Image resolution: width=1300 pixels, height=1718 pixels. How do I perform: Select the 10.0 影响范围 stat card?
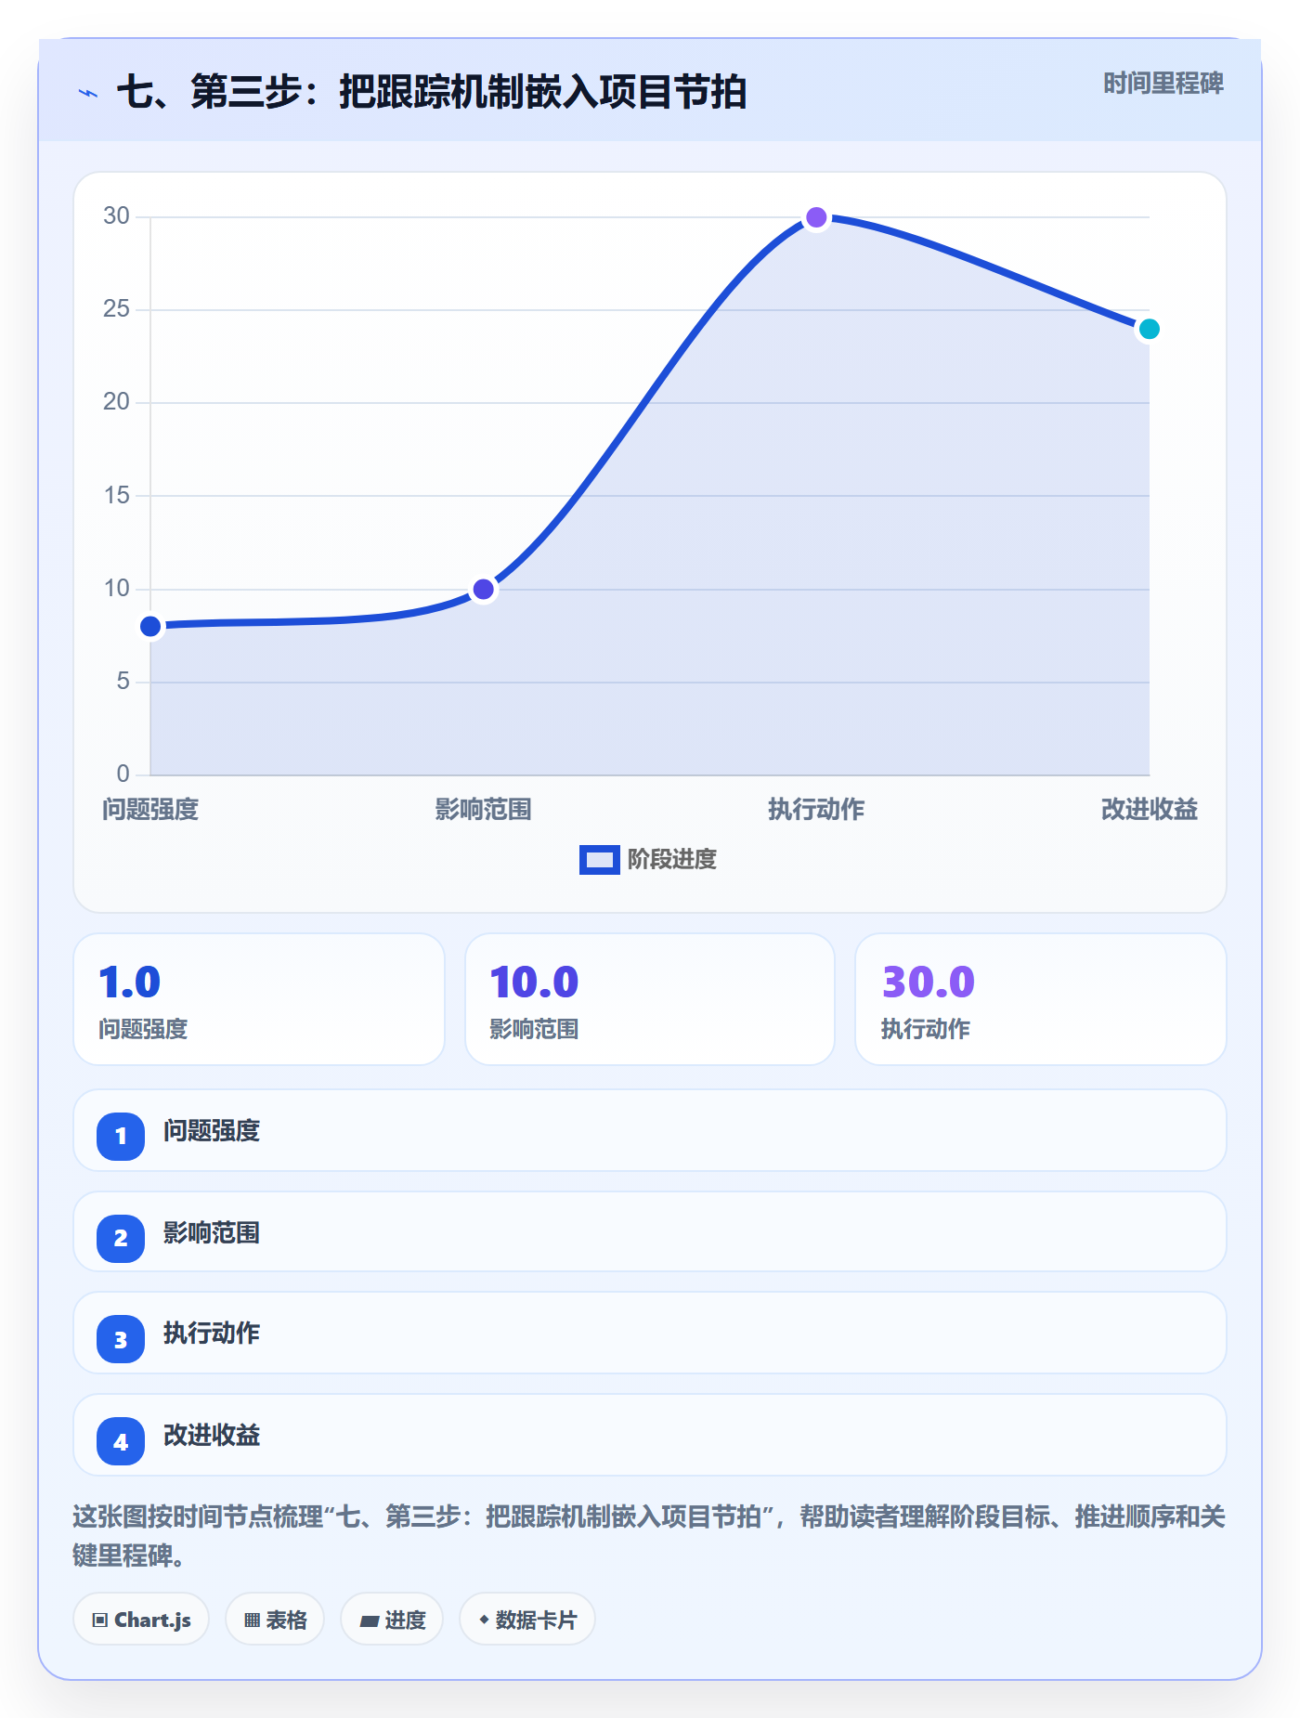point(650,999)
